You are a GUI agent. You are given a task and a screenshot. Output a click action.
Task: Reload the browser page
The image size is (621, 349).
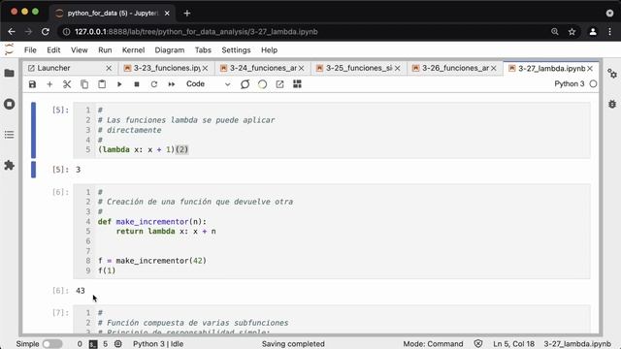[46, 32]
